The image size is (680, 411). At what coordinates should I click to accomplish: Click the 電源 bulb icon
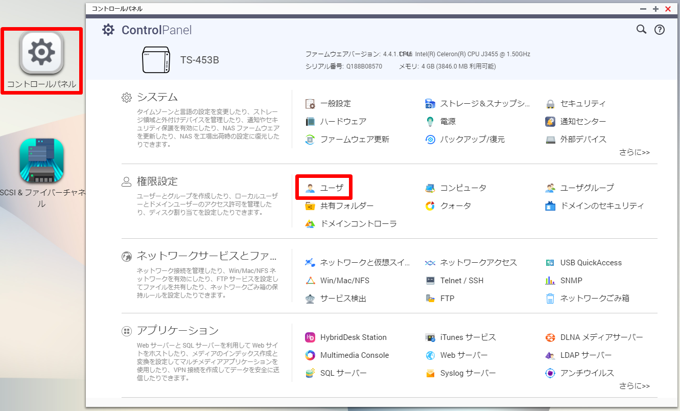(430, 122)
